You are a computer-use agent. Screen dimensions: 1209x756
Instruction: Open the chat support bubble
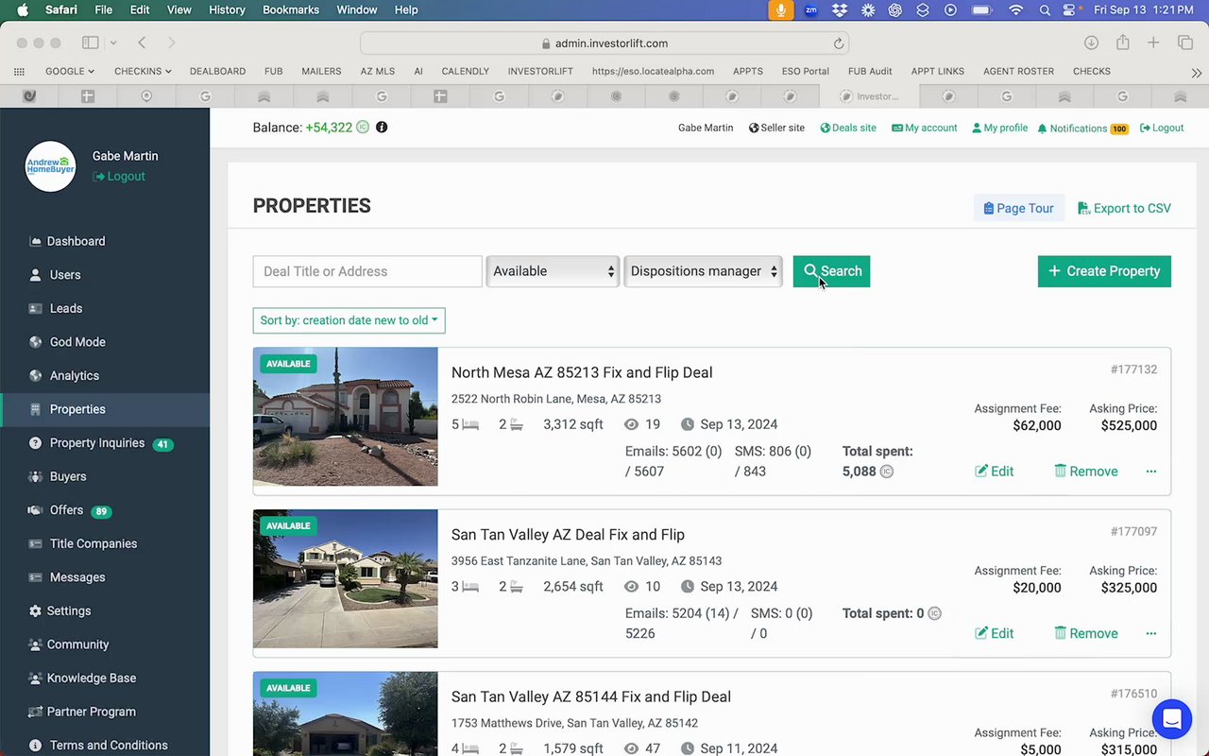point(1172,719)
